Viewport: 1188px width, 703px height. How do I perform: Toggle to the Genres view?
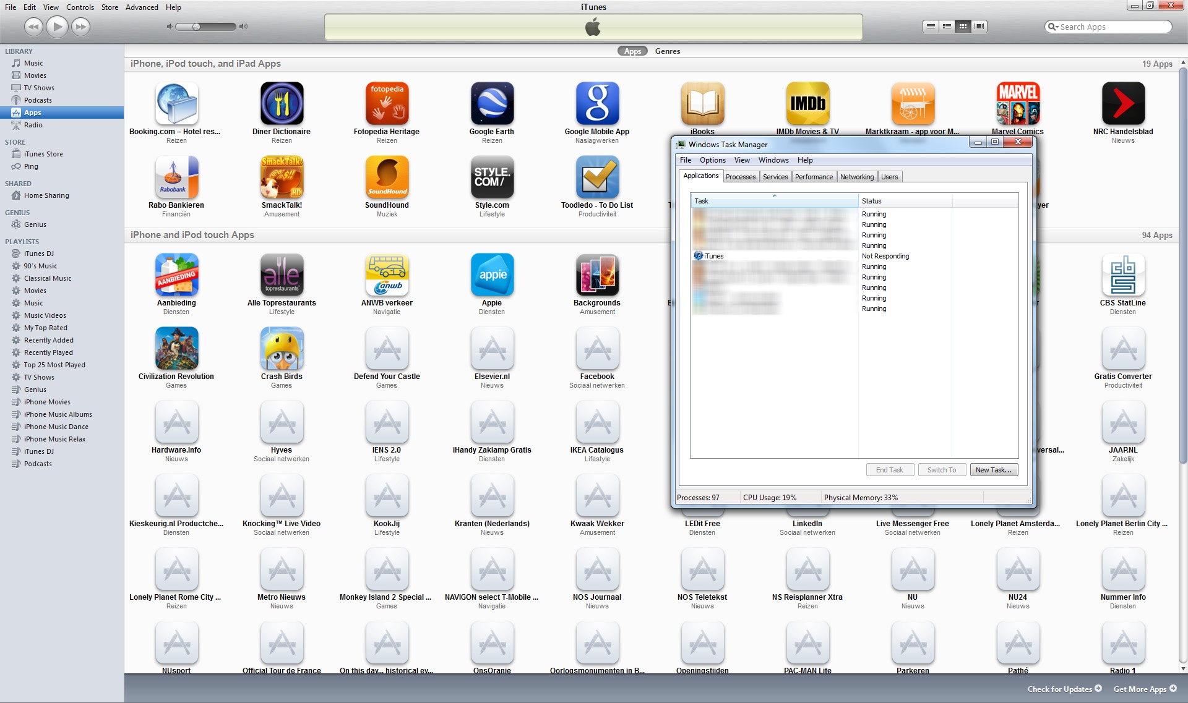[668, 51]
